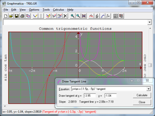Viewport: 155px width, 116px height.
Task: Open the View menu
Action: [x=23, y=10]
